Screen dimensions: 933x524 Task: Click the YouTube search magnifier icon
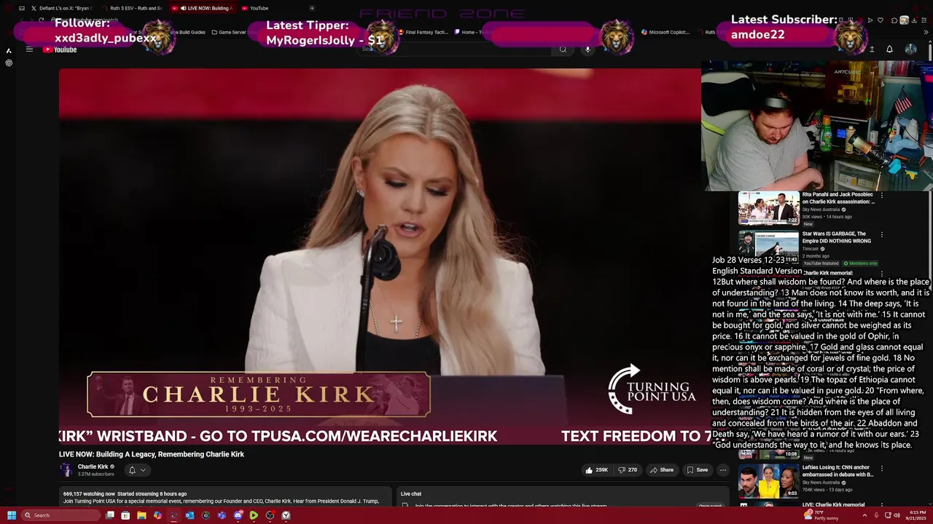563,49
